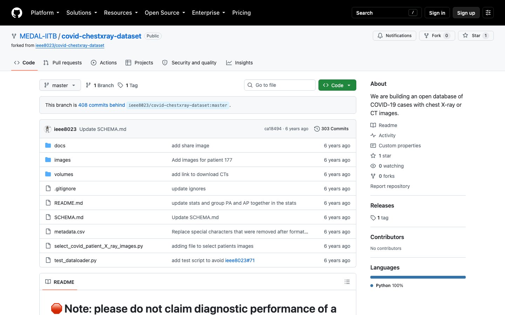Click the book icon beside Readme
This screenshot has height=315, width=505.
click(373, 125)
